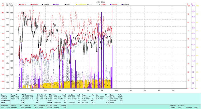Click the 'Sep' month label on x-axis
Screen dimensions: 201x109
pos(131,90)
